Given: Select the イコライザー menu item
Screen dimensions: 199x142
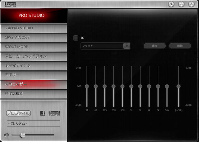Looking at the screenshot, I should pos(34,84).
